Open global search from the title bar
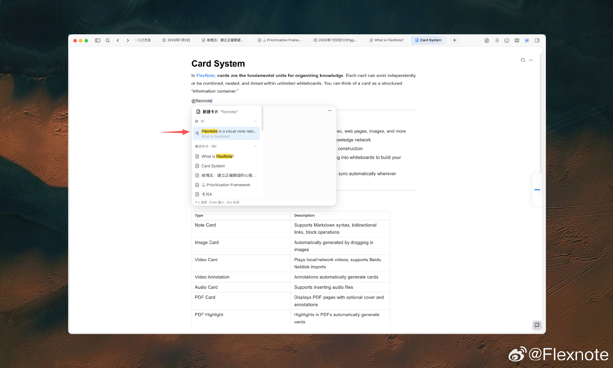 pos(108,40)
